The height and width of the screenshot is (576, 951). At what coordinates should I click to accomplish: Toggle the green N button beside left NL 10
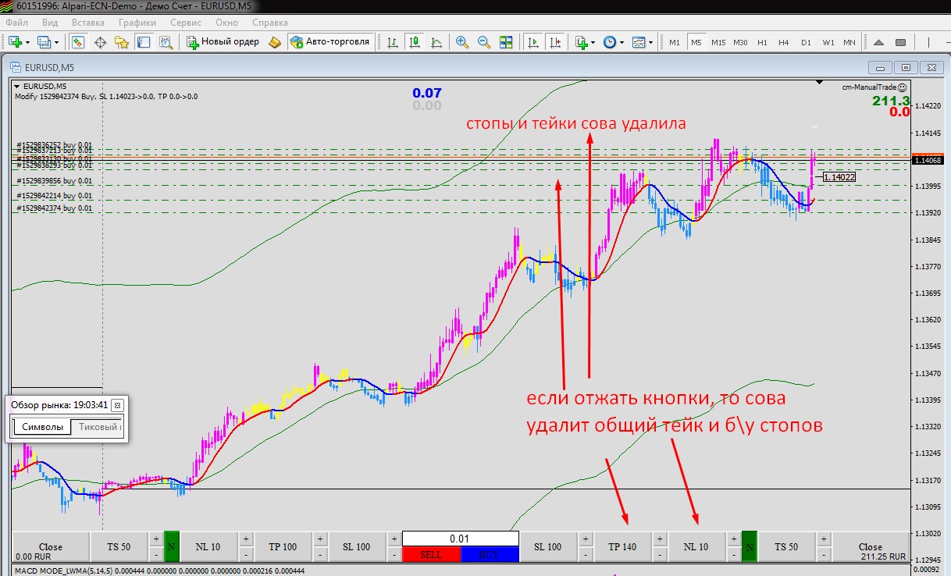point(171,546)
